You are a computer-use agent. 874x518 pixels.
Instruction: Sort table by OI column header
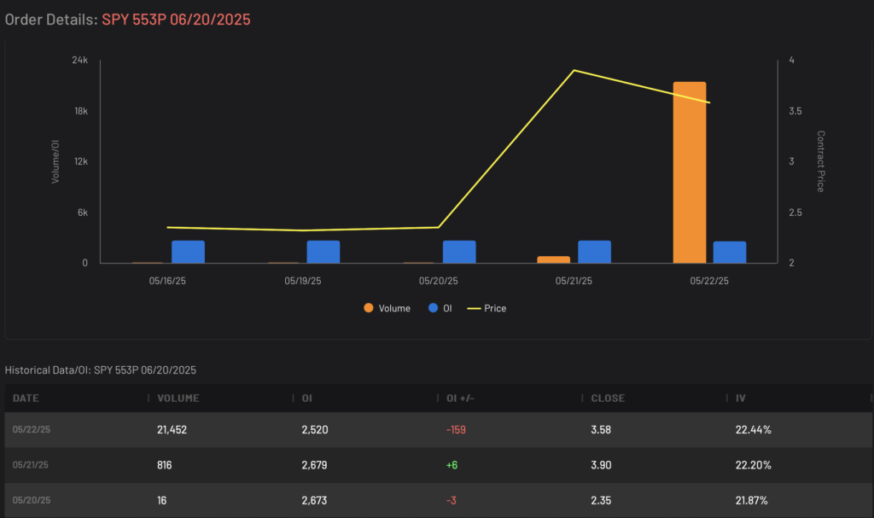(x=306, y=399)
